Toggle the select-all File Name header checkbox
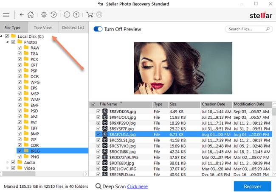This screenshot has width=276, height=192. (x=93, y=105)
